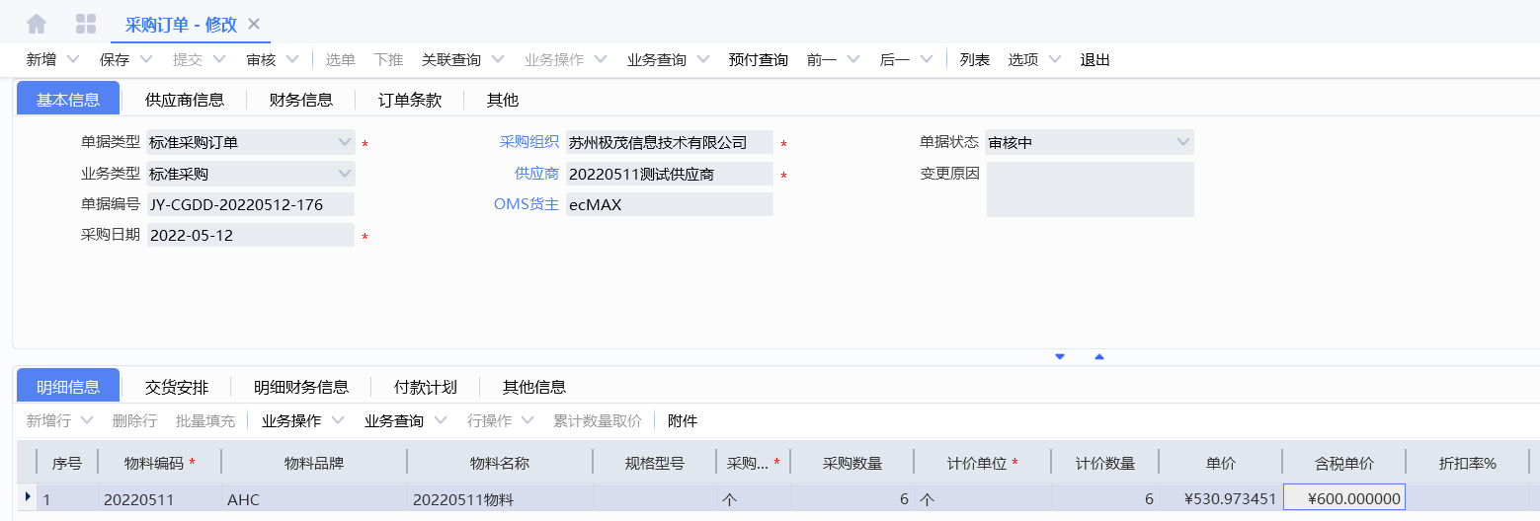Click 预付查询 in the toolbar

(759, 60)
